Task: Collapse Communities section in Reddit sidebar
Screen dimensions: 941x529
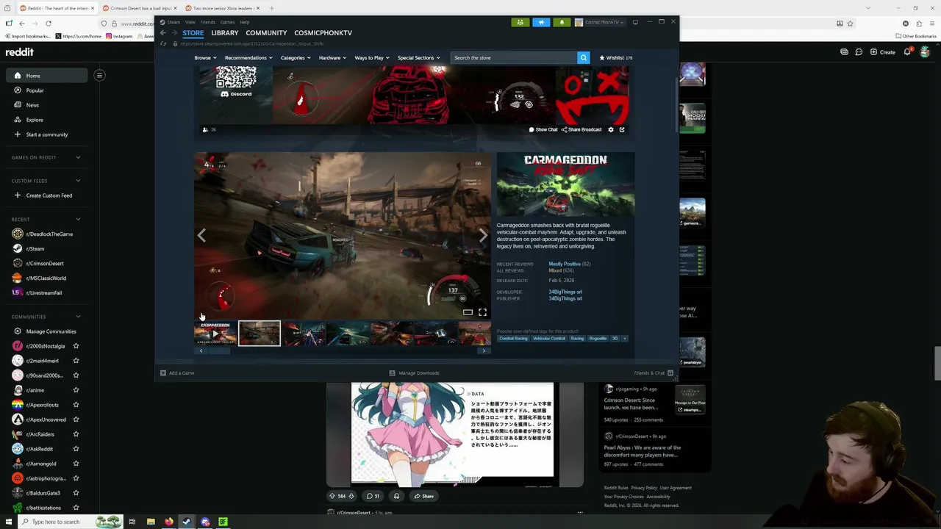Action: (78, 317)
